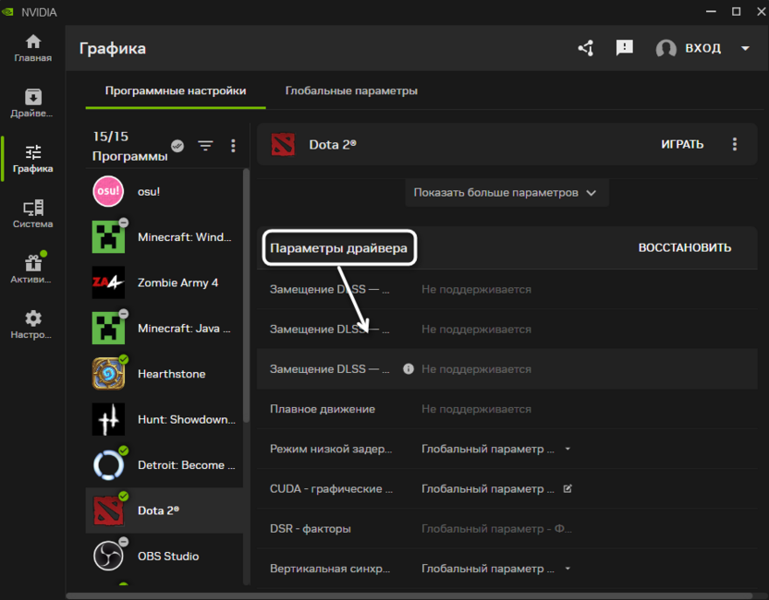The image size is (769, 600).
Task: Select Minecraft: Windows in programs list
Action: [x=165, y=237]
